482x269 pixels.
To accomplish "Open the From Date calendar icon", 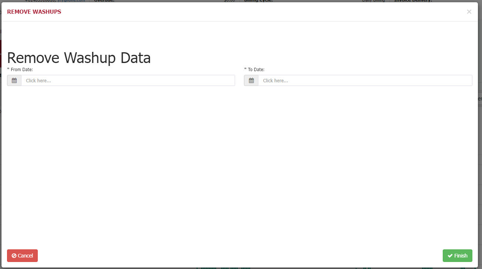I will 14,80.
